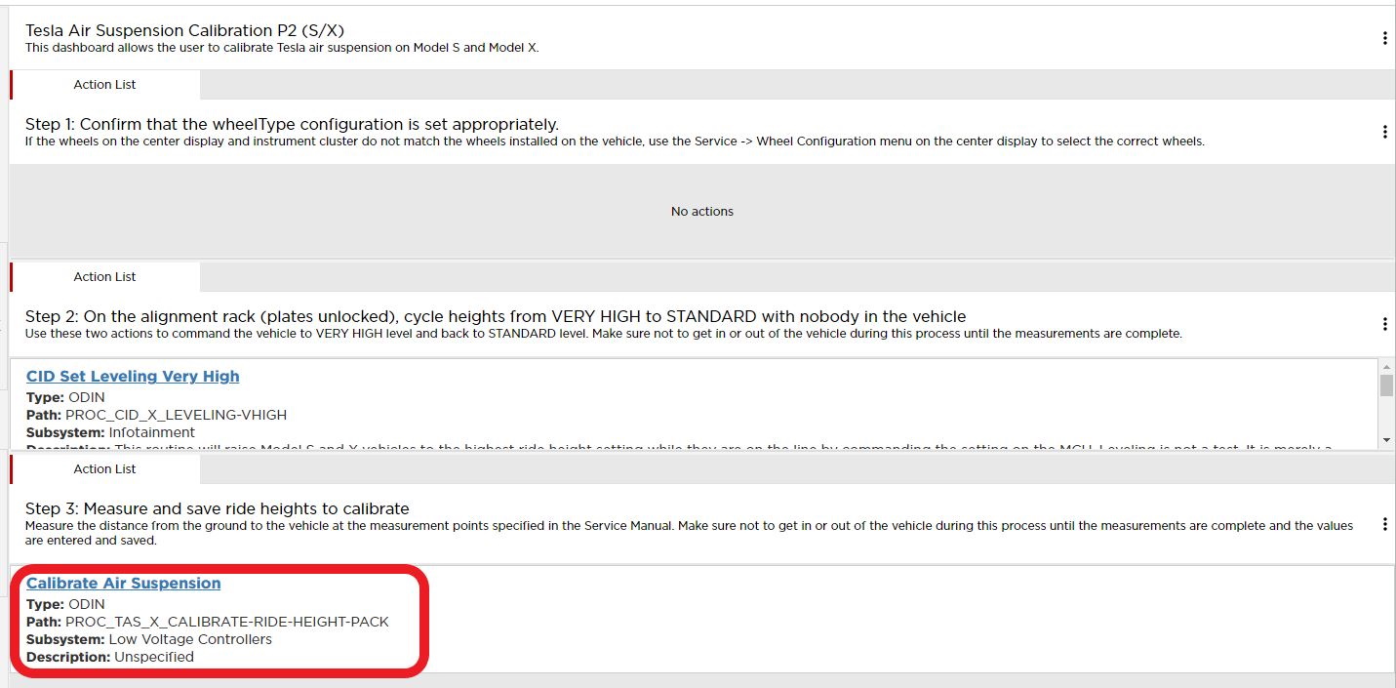Open Step 1 three-dot options menu
The width and height of the screenshot is (1396, 688).
1384,132
